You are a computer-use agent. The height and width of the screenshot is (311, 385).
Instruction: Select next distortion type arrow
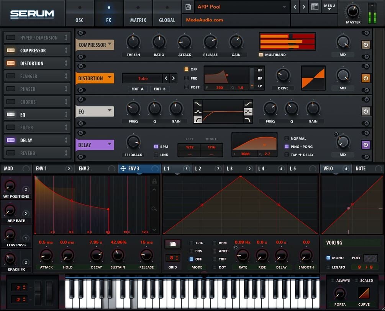click(x=174, y=78)
